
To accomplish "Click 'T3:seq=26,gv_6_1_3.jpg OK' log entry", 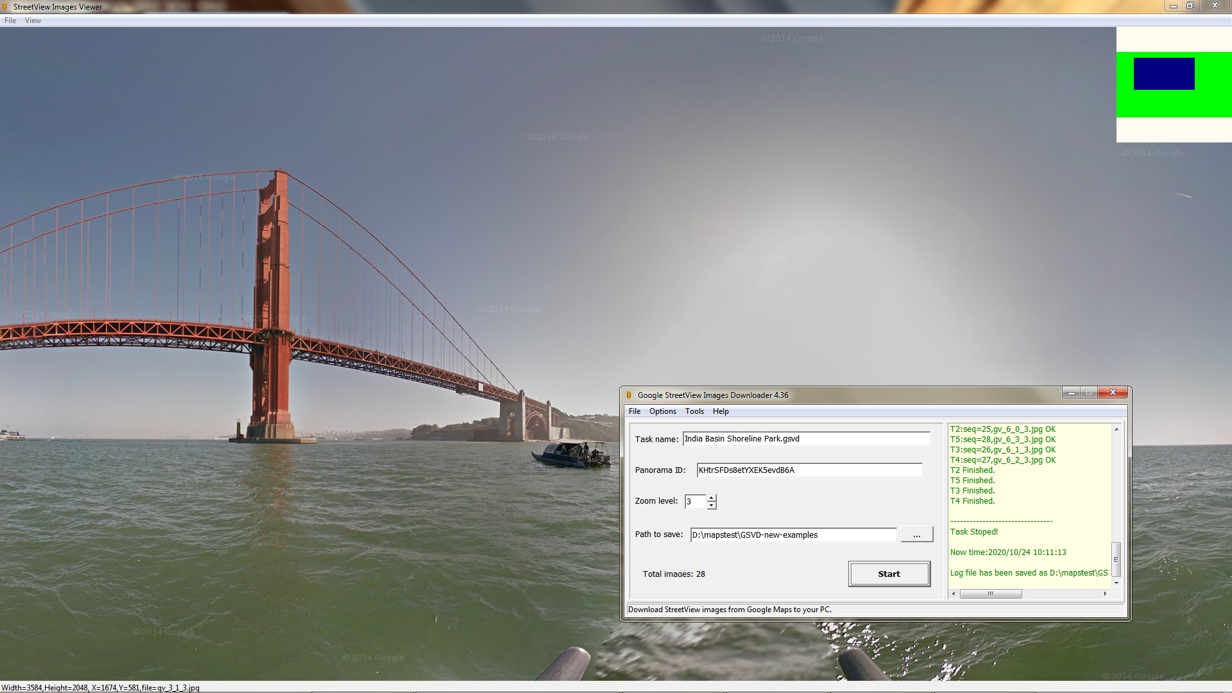I will pyautogui.click(x=1002, y=450).
